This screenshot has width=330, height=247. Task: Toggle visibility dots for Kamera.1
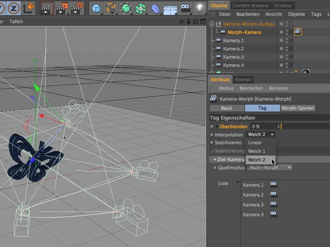[287, 40]
